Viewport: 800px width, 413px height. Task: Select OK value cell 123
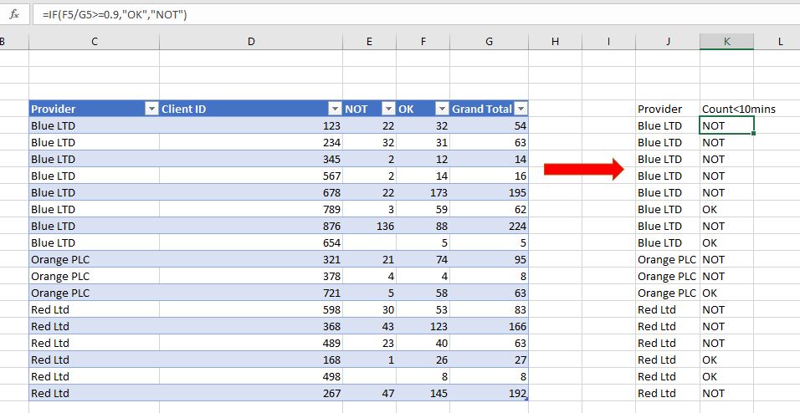pos(423,326)
